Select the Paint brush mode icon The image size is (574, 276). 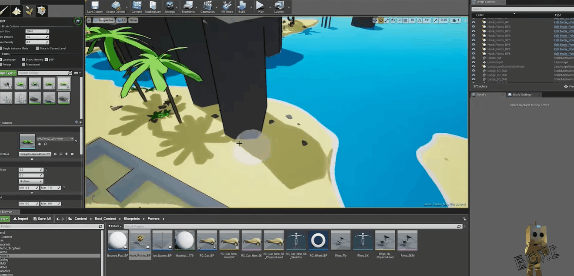(4, 11)
